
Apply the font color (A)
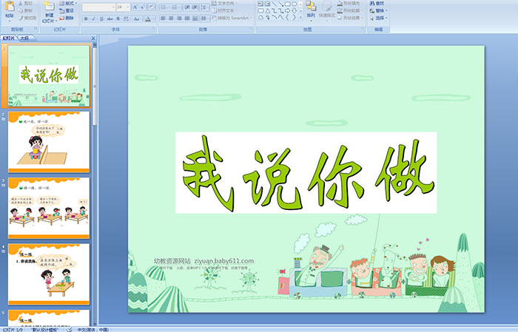pos(148,18)
